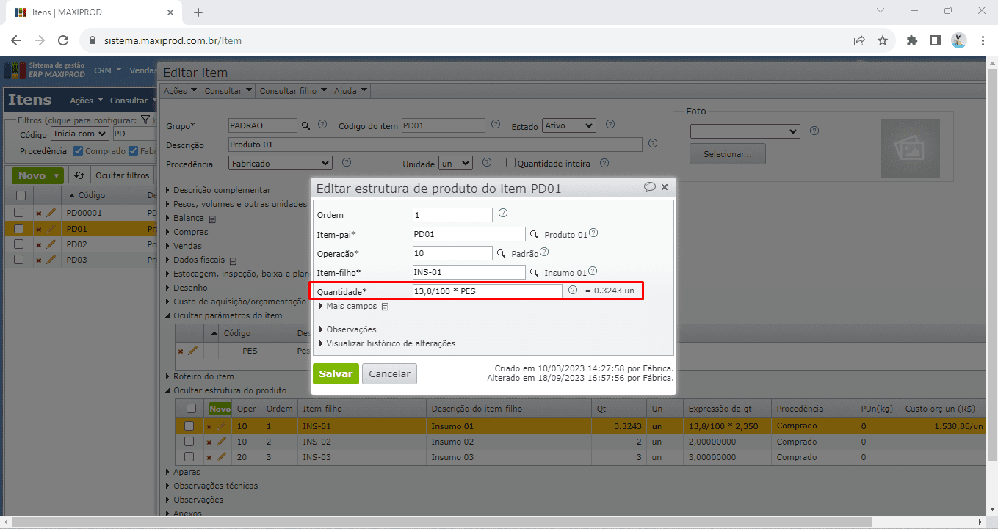This screenshot has height=529, width=998.
Task: Click the help icon next to Ordem field
Action: click(x=503, y=214)
